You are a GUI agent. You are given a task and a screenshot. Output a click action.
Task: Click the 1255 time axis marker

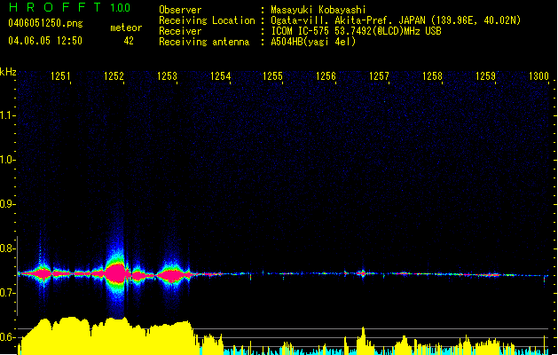pyautogui.click(x=272, y=75)
